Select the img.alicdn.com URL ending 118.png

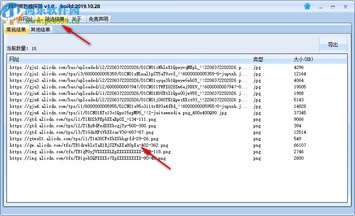(x=90, y=152)
